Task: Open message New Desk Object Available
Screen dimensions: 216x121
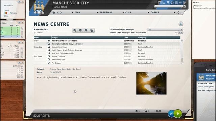Action: coord(107,41)
